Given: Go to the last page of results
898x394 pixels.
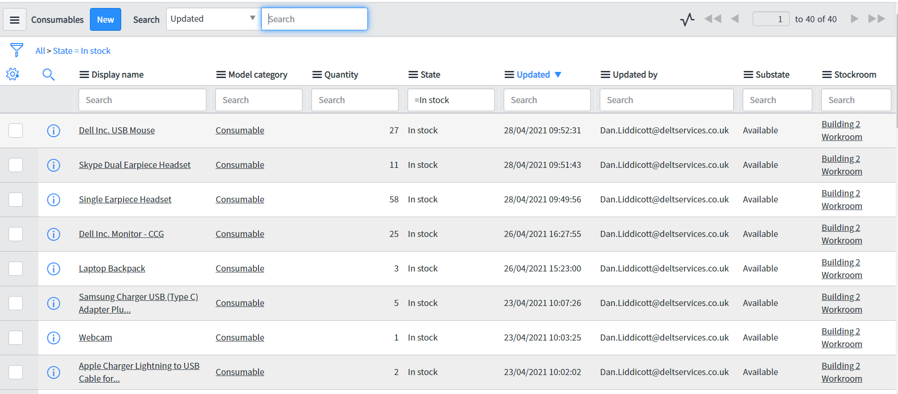Looking at the screenshot, I should click(x=877, y=19).
